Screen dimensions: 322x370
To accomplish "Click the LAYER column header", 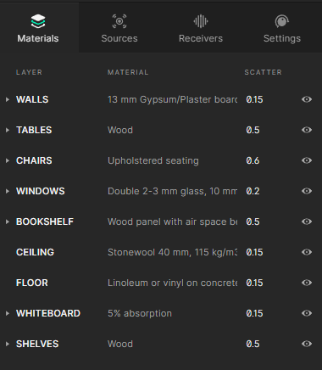I will (29, 72).
